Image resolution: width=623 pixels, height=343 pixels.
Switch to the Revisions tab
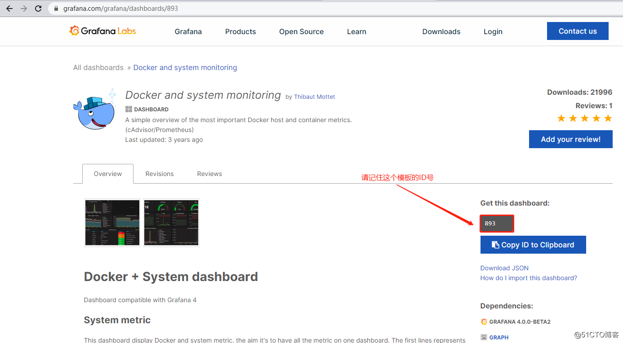tap(160, 174)
